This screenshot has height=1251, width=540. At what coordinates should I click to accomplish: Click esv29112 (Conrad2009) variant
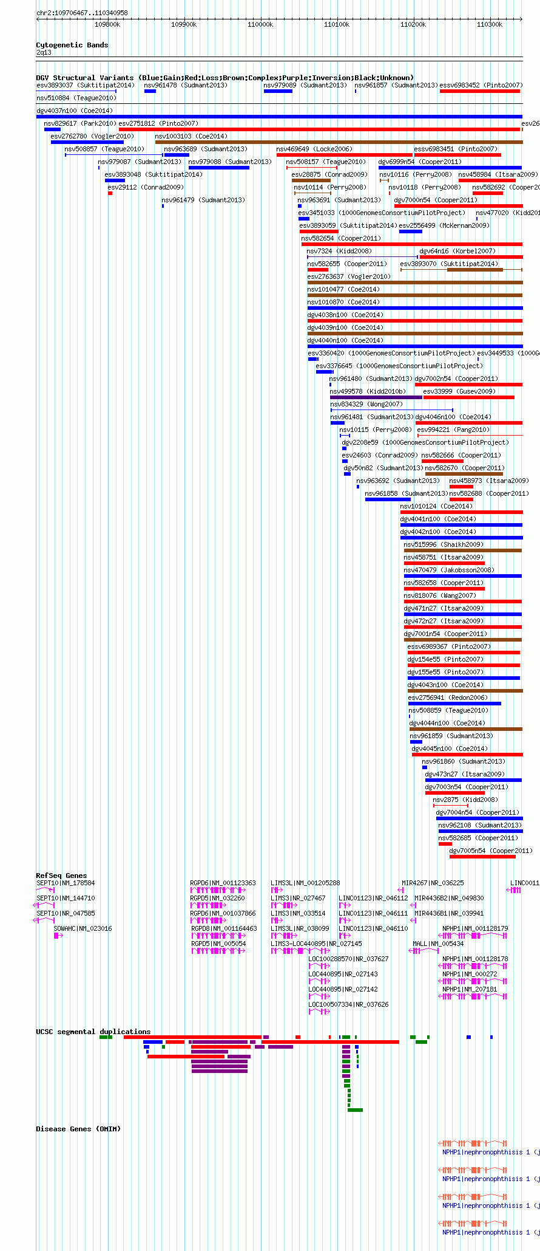146,187
